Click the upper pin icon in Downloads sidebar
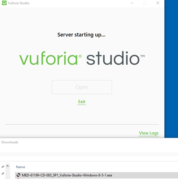 (x=3, y=167)
